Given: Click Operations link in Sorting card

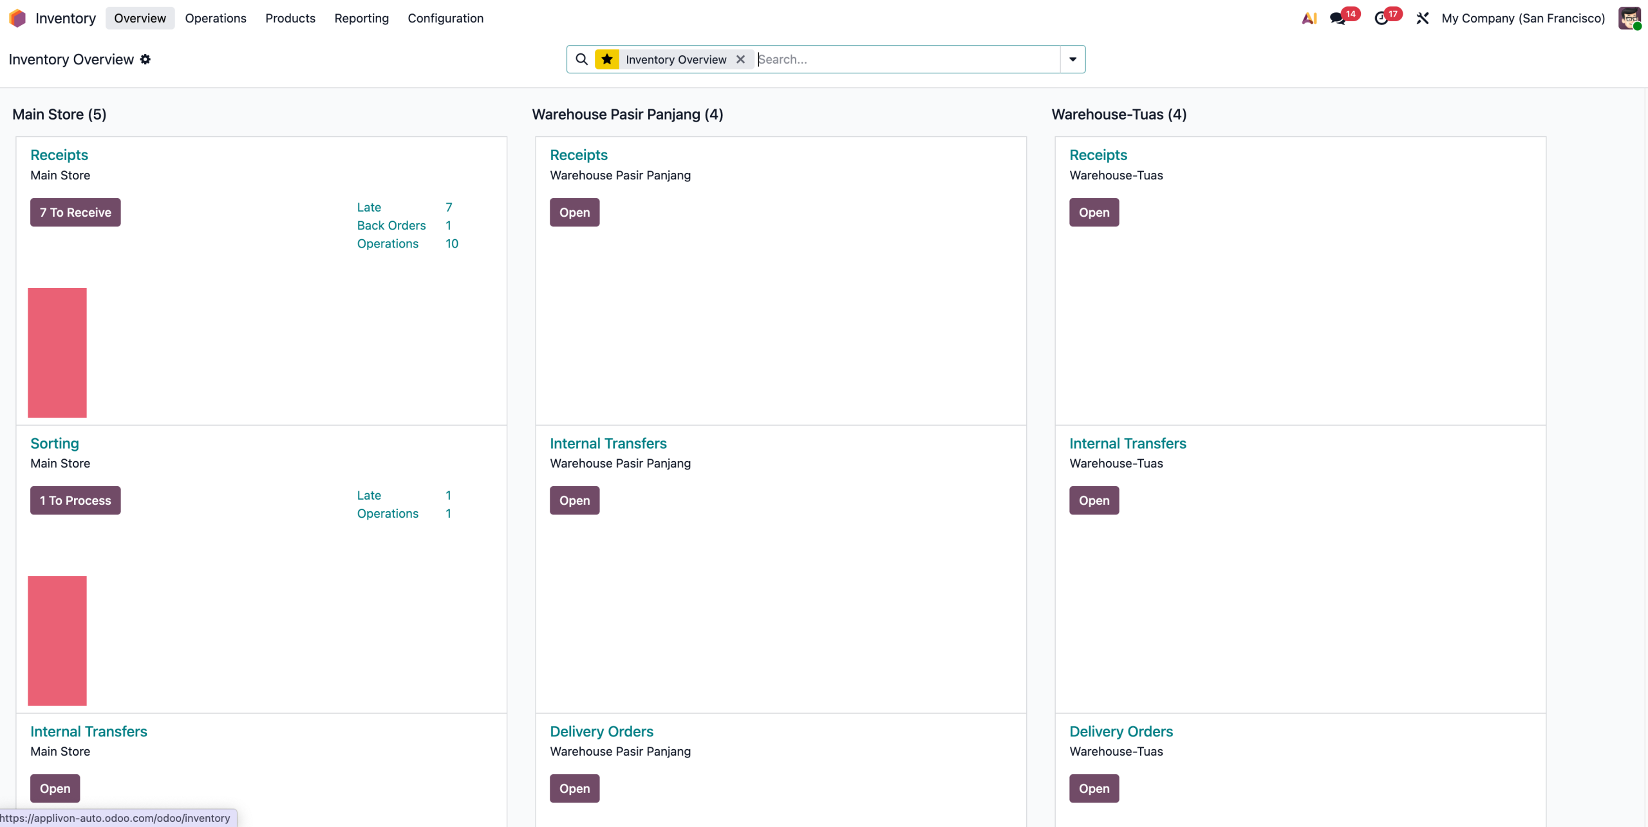Looking at the screenshot, I should (x=388, y=513).
